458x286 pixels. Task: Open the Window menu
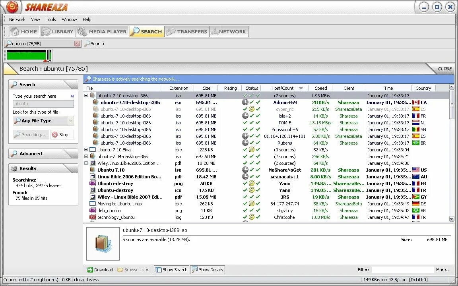coord(69,19)
